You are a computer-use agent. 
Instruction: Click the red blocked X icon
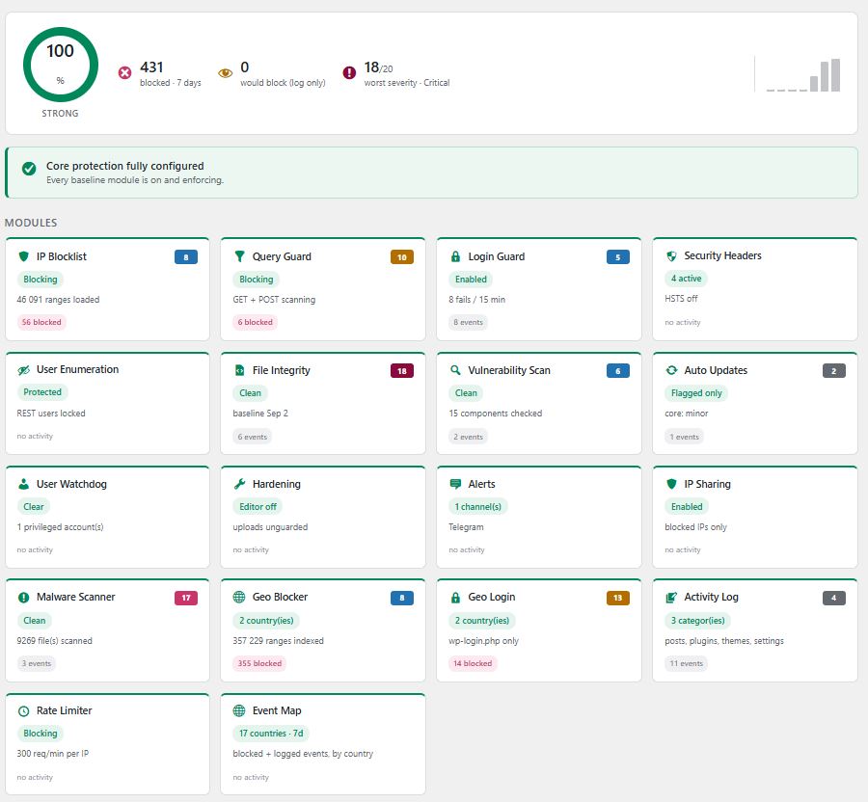coord(124,73)
